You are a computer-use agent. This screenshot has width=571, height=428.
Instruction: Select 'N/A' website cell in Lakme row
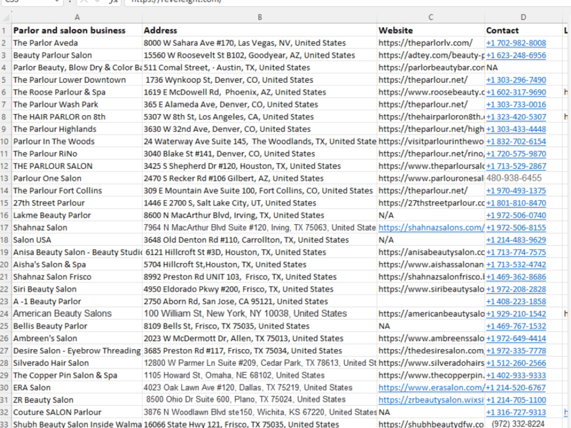tap(431, 215)
